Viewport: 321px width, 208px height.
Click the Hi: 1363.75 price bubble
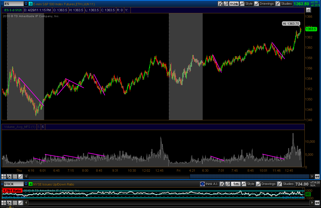[x=291, y=24]
